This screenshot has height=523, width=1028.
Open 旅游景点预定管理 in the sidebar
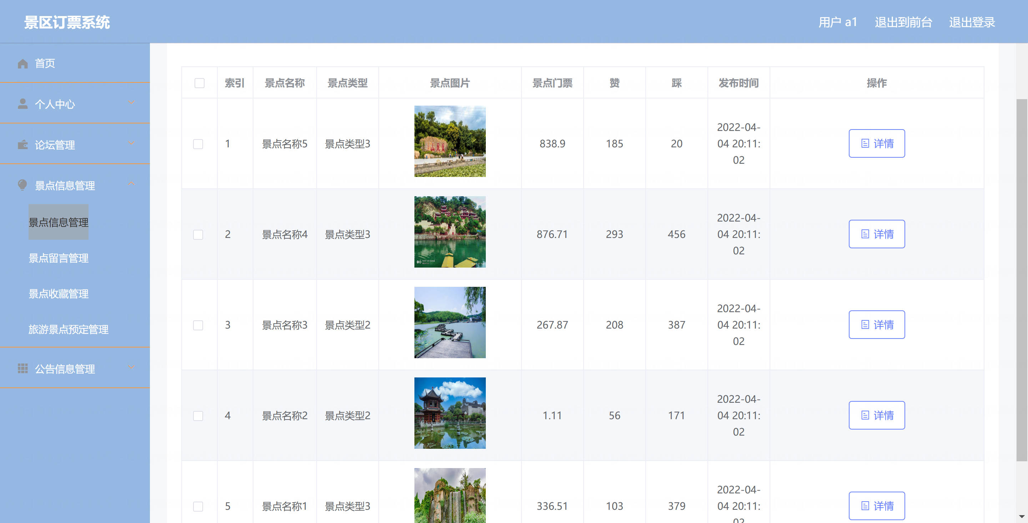pos(69,329)
